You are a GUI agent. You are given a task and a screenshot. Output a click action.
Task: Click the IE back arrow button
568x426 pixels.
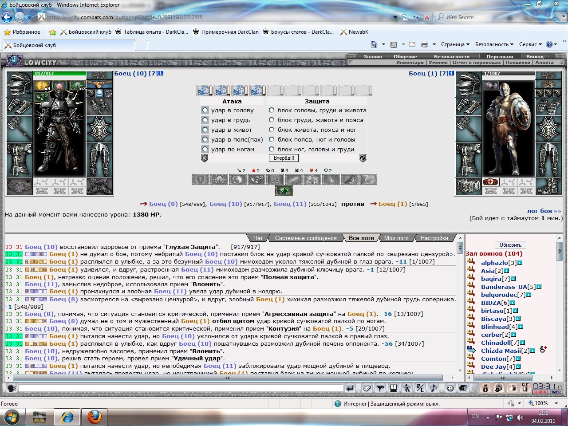7,17
